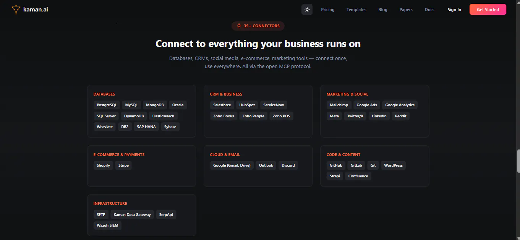The height and width of the screenshot is (240, 520).
Task: Click the SFTP connector
Action: pyautogui.click(x=101, y=214)
